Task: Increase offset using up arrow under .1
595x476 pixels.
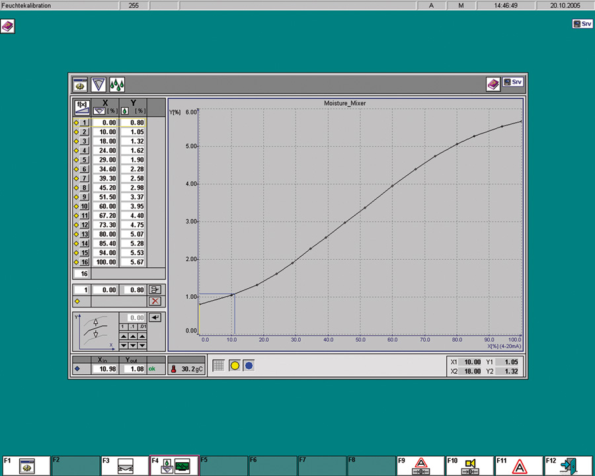Action: [132, 336]
